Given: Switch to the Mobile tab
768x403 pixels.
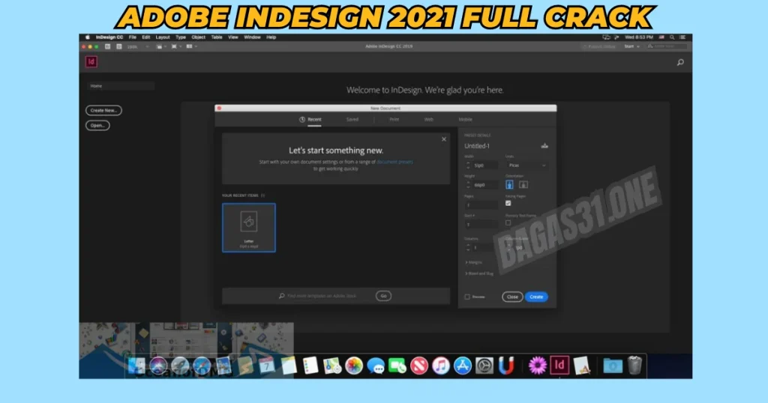Looking at the screenshot, I should 465,119.
